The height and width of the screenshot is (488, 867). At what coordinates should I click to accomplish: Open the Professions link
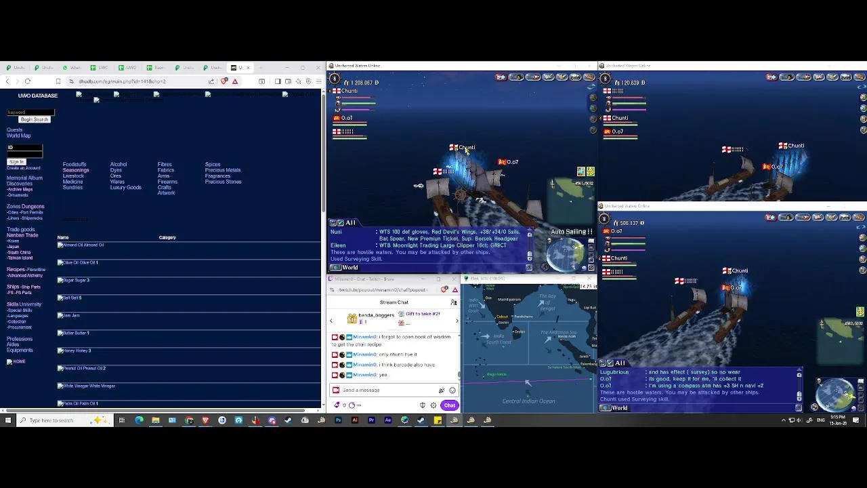click(20, 339)
